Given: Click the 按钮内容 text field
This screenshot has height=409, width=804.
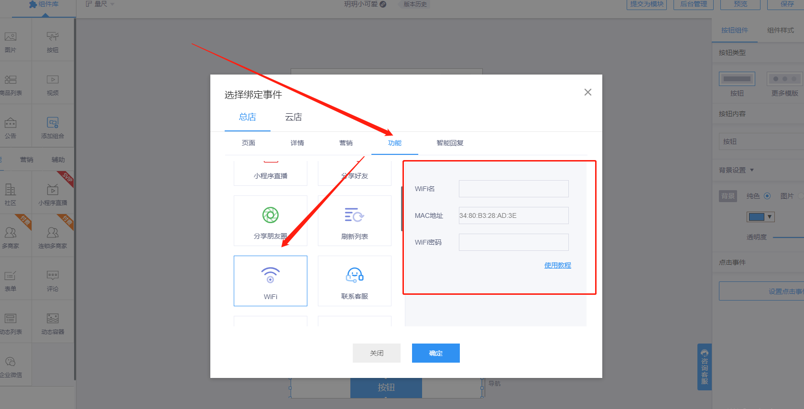Looking at the screenshot, I should [761, 141].
